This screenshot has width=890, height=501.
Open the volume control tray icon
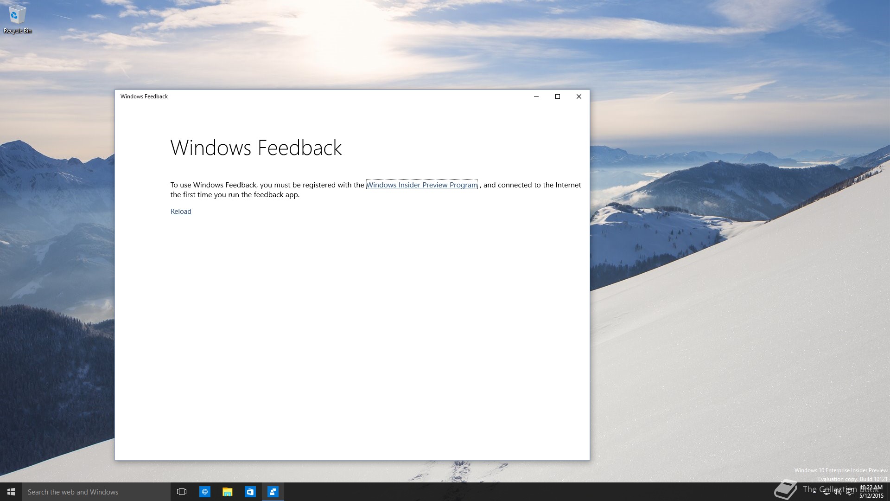838,492
